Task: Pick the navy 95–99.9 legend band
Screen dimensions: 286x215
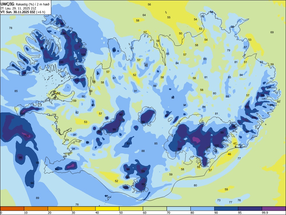Action: pos(250,209)
